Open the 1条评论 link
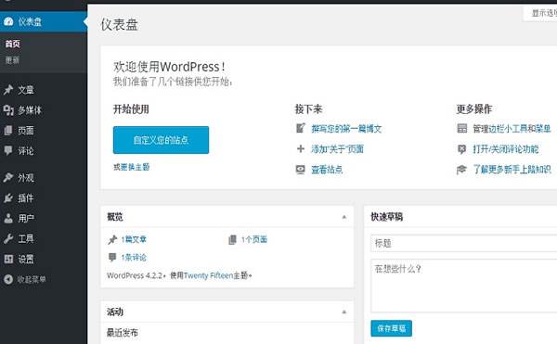 (x=134, y=258)
